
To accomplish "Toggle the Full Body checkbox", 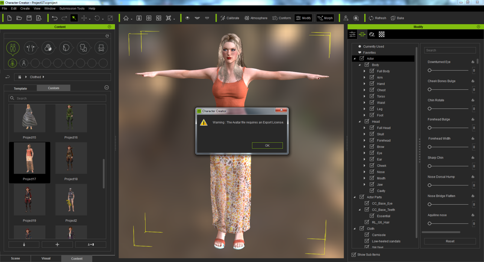I will point(372,71).
